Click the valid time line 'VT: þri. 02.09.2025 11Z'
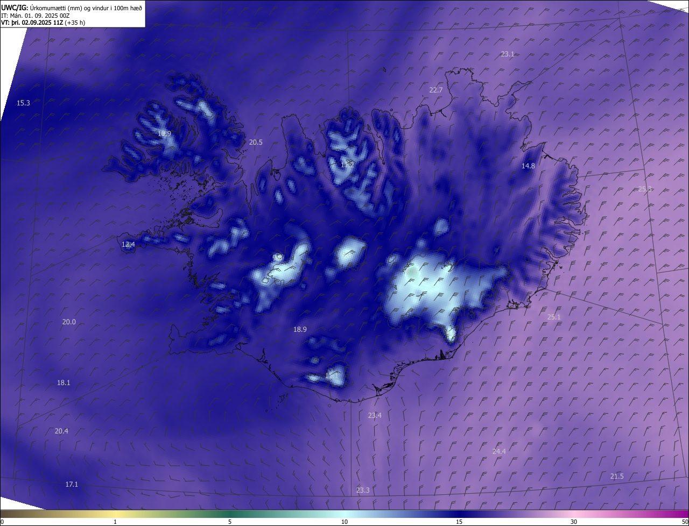The height and width of the screenshot is (526, 689). tap(32, 23)
